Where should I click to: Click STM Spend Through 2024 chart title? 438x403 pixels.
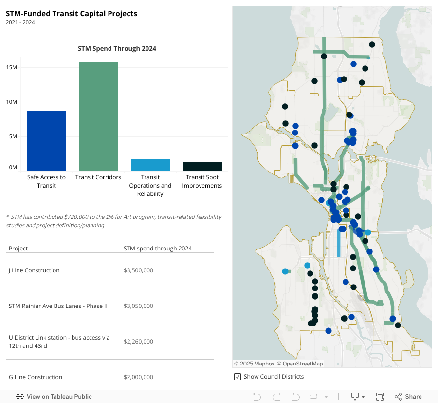117,48
